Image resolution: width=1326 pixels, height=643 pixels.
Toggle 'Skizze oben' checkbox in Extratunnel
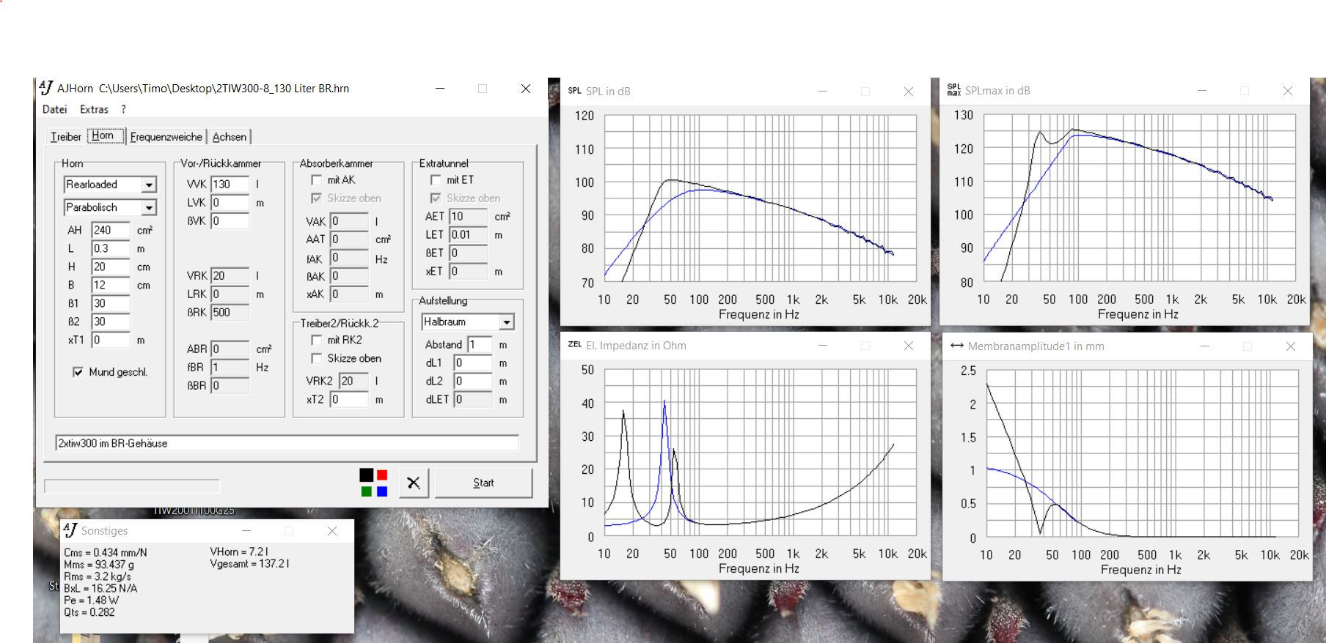pyautogui.click(x=436, y=198)
